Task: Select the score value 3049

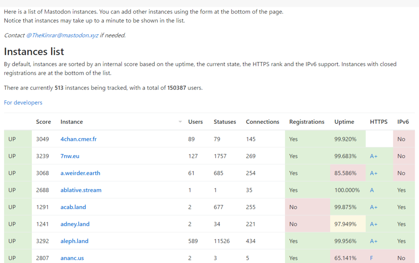Action: (x=43, y=139)
